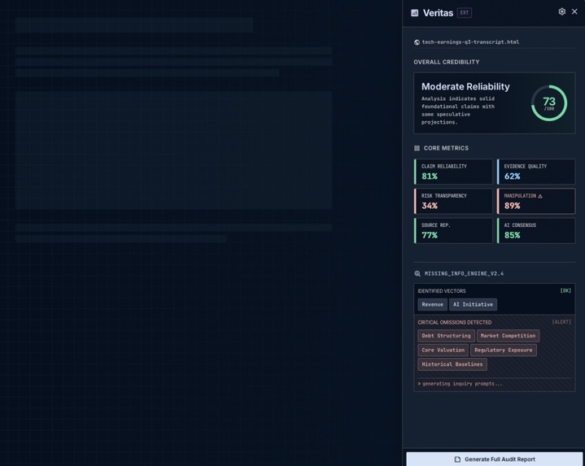This screenshot has height=466, width=585.
Task: Close the Veritas side panel
Action: pos(574,11)
